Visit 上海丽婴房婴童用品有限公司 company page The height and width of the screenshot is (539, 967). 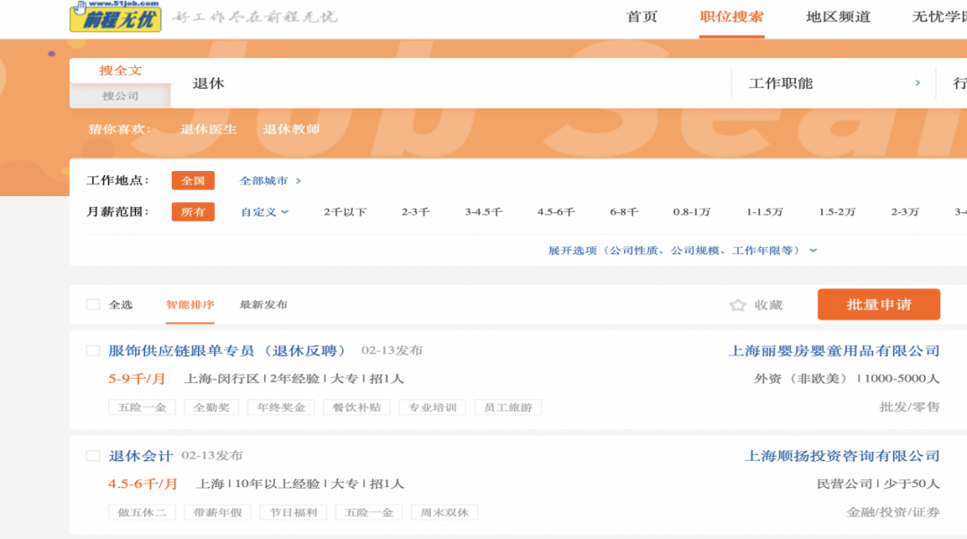tap(834, 351)
